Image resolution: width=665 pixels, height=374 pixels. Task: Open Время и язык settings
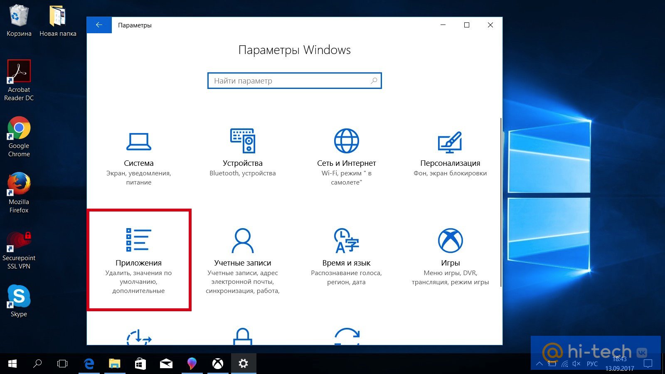[347, 256]
